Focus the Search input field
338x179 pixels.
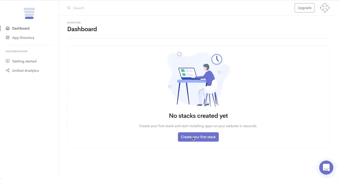pos(132,8)
